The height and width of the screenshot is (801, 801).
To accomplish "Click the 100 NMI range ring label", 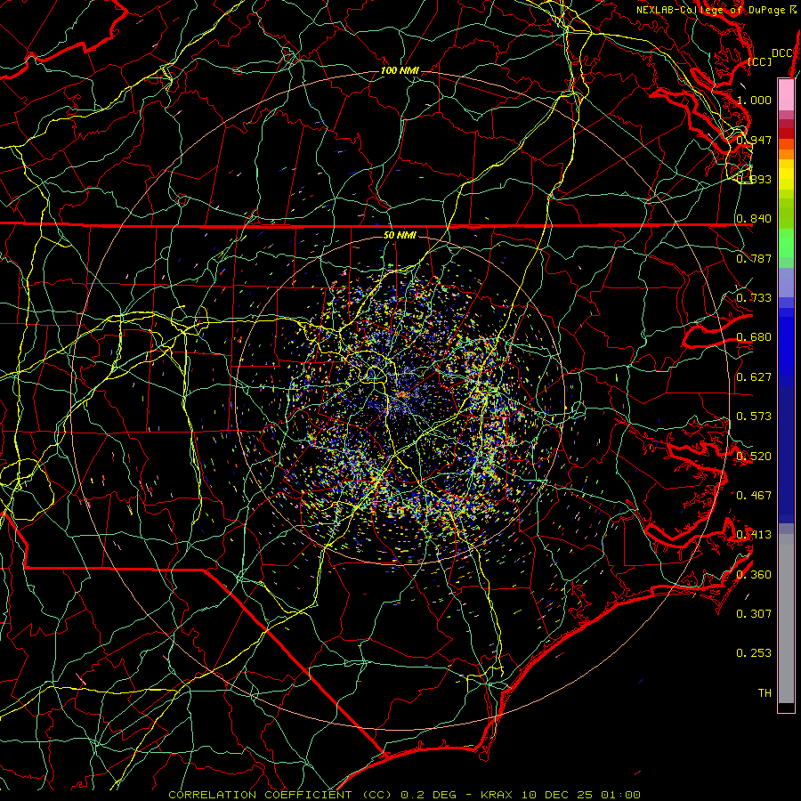I will coord(400,70).
